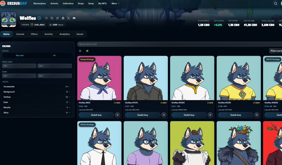The height and width of the screenshot is (165, 282).
Task: Select the Items tab
Action: pos(7,34)
